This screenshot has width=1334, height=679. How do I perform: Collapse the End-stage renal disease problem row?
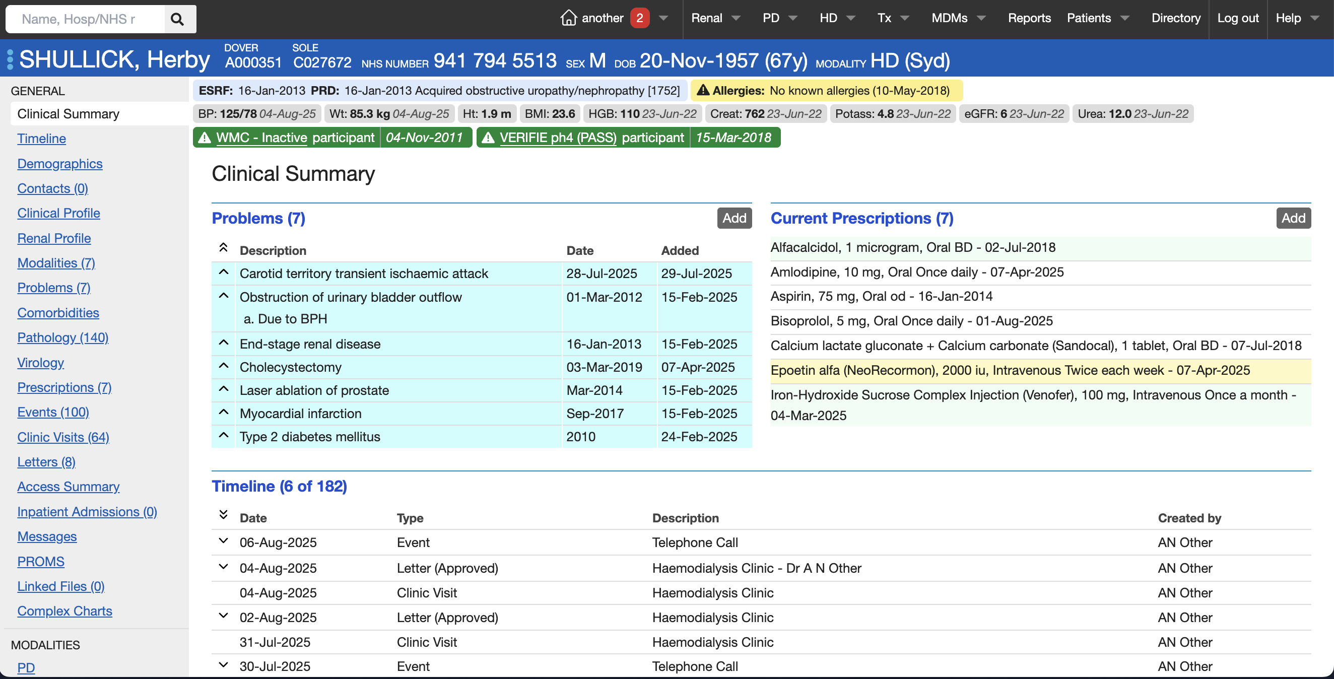coord(223,343)
